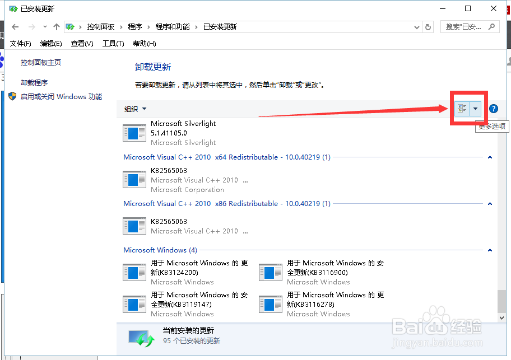511x360 pixels.
Task: Expand the address bar history dropdown
Action: (416, 27)
